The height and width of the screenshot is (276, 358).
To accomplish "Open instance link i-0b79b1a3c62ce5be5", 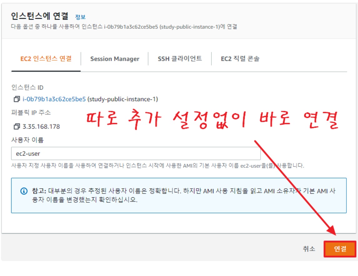I will pos(54,99).
